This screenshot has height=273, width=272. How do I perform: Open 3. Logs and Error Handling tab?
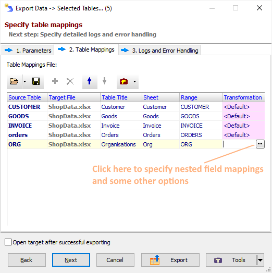tap(159, 51)
